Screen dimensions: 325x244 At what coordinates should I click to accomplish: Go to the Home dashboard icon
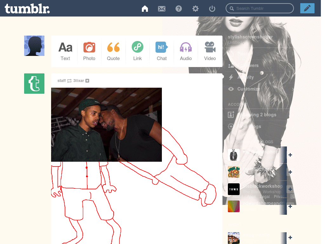(x=145, y=9)
